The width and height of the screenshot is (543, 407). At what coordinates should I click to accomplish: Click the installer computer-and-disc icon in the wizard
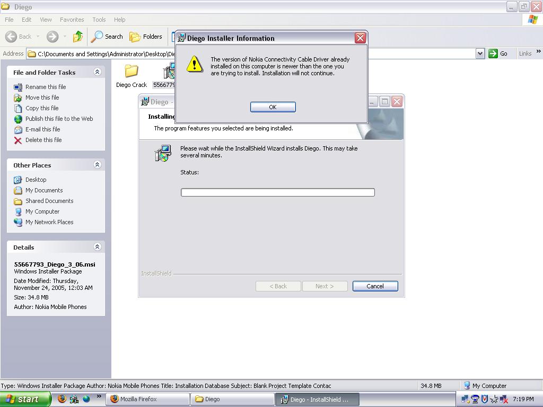click(x=163, y=153)
